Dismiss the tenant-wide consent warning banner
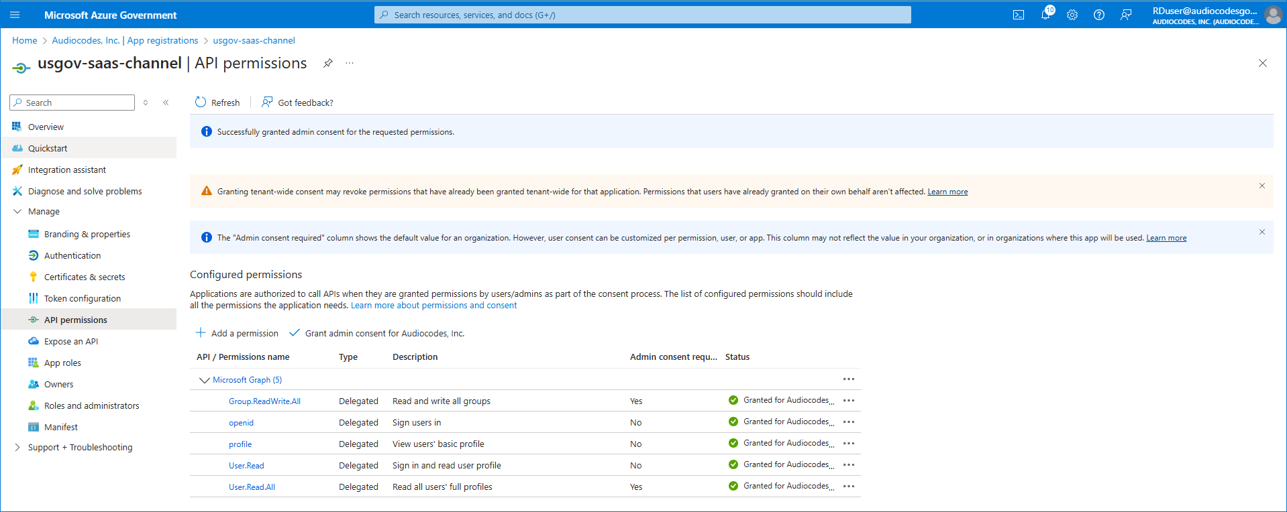 click(1262, 186)
